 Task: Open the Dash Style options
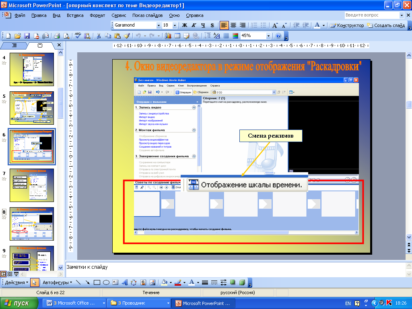click(214, 282)
